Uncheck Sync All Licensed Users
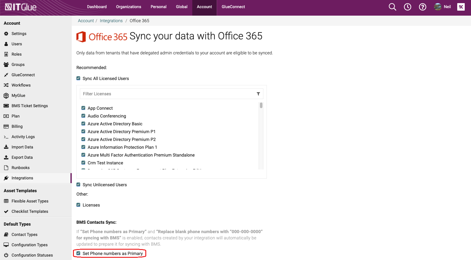Screen dimensions: 471x260 tap(78, 78)
